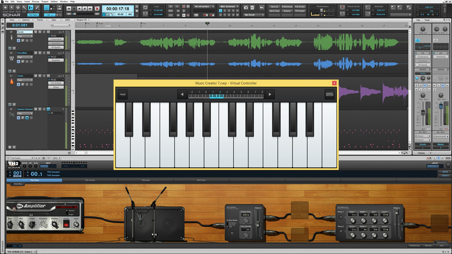Open the Phase effect on Guitar track

pyautogui.click(x=56, y=87)
